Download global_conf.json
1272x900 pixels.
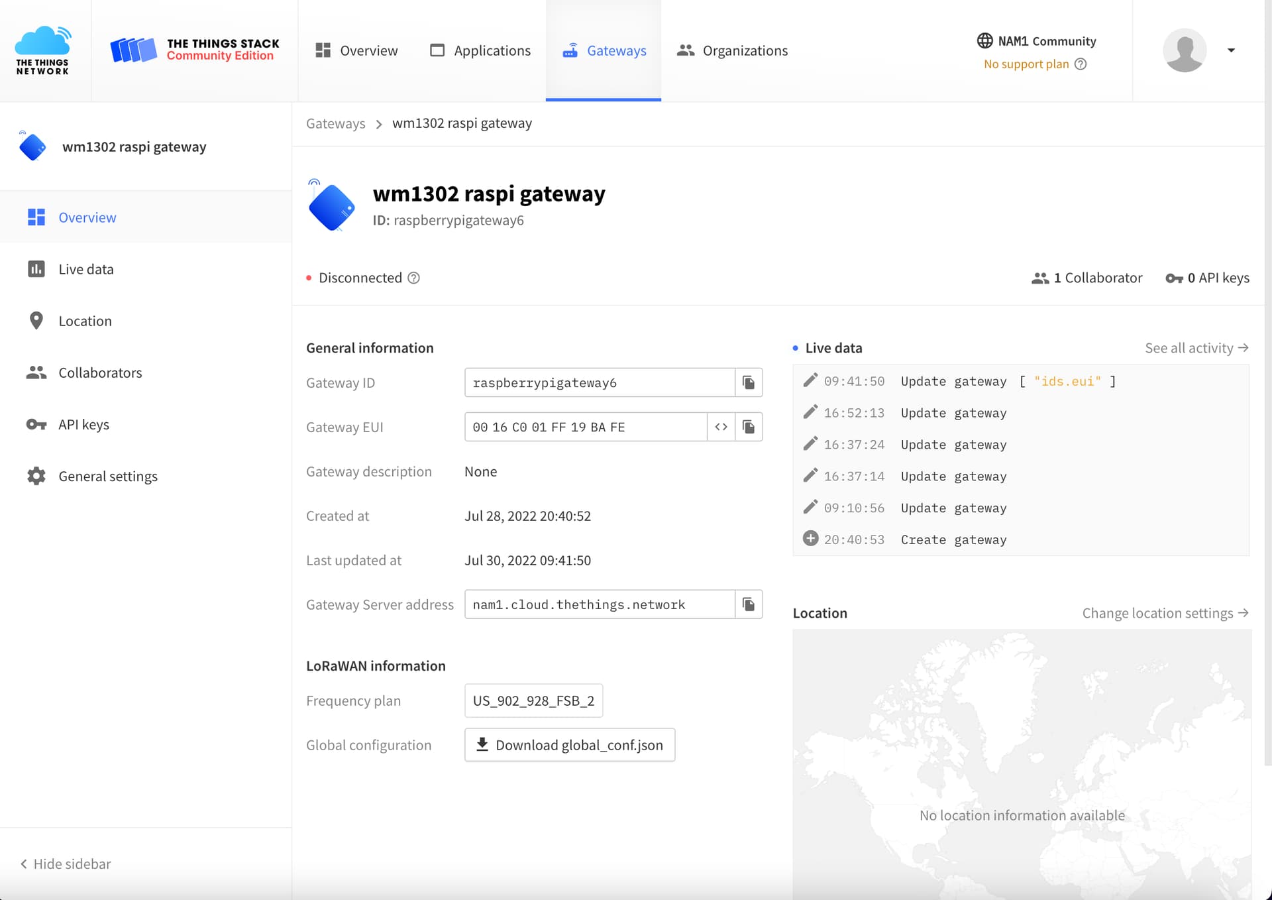click(570, 745)
